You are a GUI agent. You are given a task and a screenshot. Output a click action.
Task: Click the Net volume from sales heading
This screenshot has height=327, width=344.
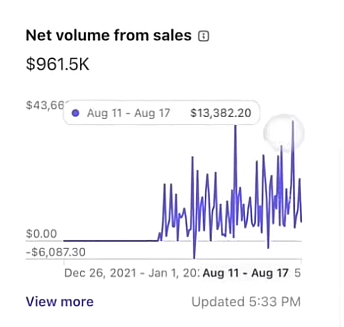click(108, 36)
